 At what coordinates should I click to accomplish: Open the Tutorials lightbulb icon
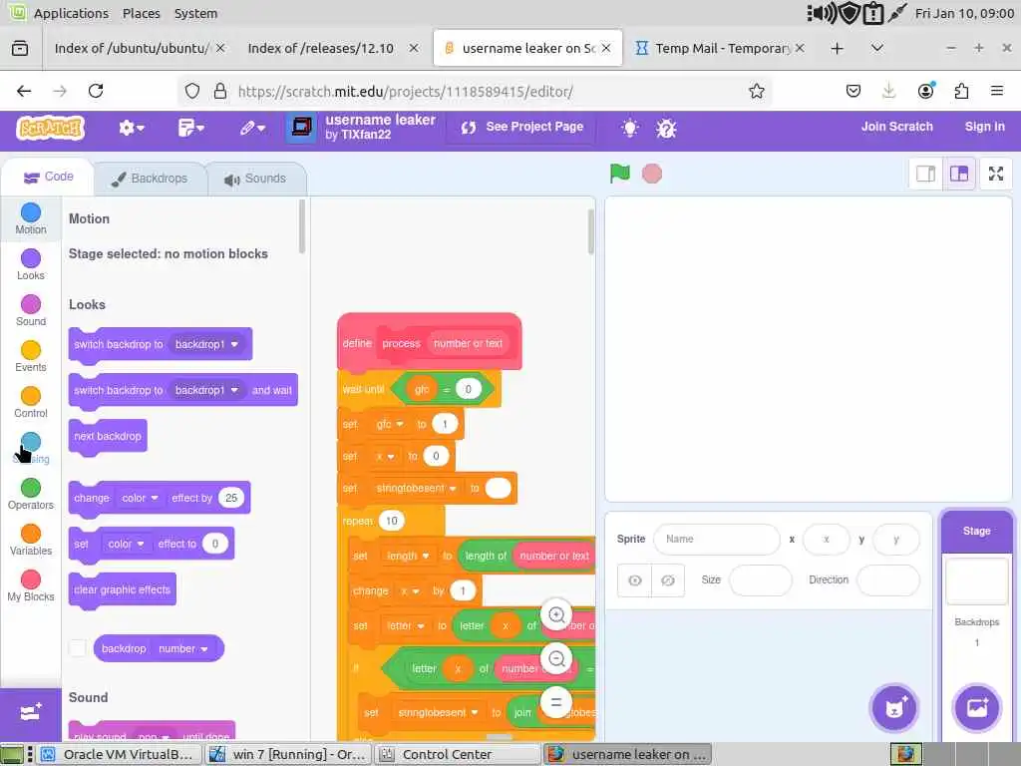pos(629,128)
